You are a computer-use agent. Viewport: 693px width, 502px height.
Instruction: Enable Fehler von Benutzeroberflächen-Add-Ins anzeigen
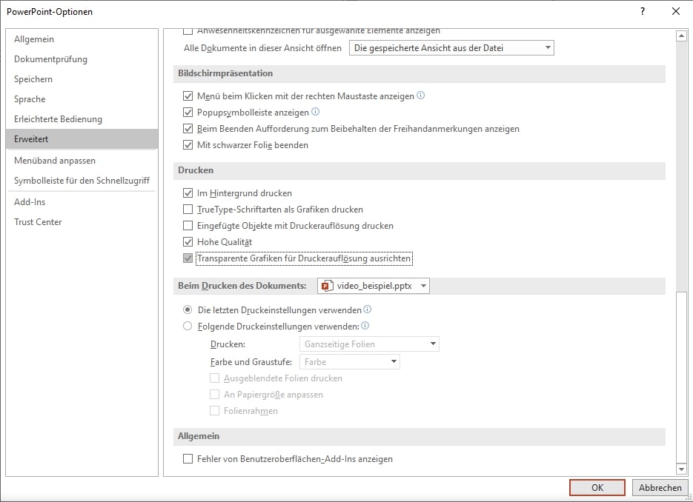(188, 459)
